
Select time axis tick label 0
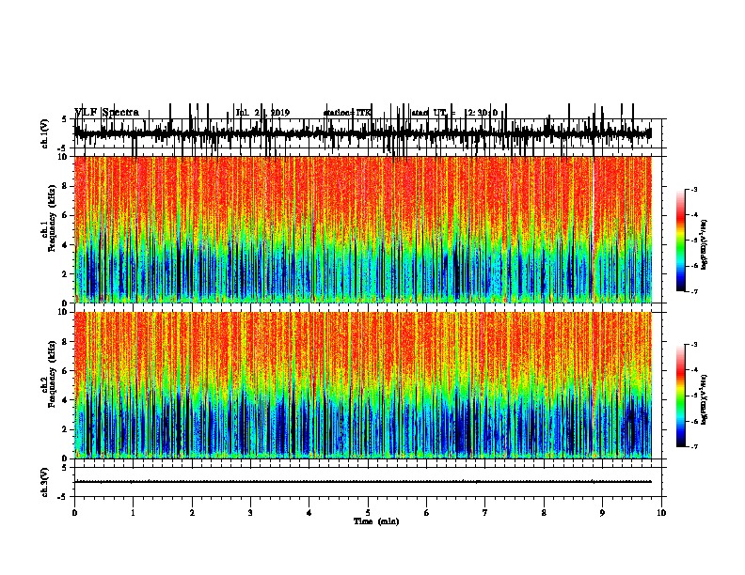click(74, 513)
